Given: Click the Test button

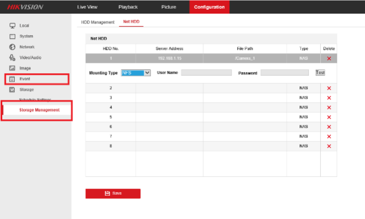Looking at the screenshot, I should pos(320,73).
